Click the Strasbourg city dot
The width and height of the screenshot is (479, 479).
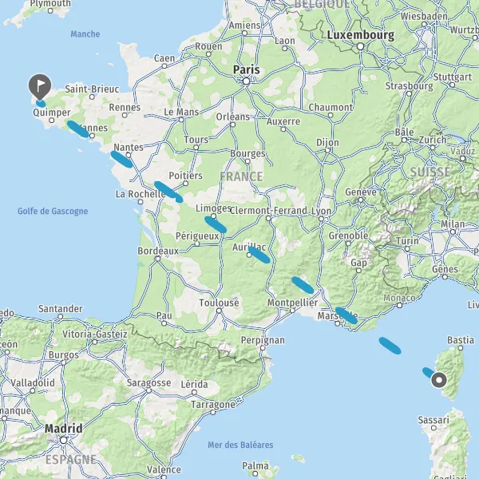(409, 93)
